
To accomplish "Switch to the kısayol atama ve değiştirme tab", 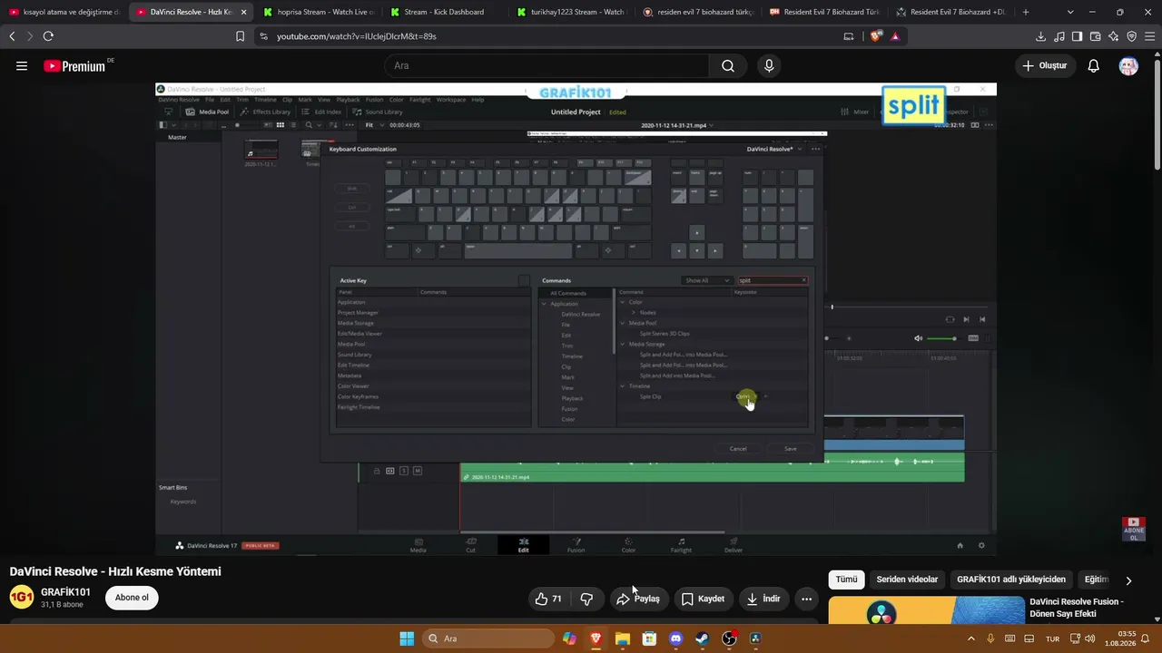I will [64, 12].
